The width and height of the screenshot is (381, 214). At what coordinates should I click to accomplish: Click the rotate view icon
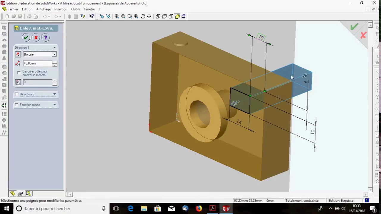pyautogui.click(x=143, y=16)
